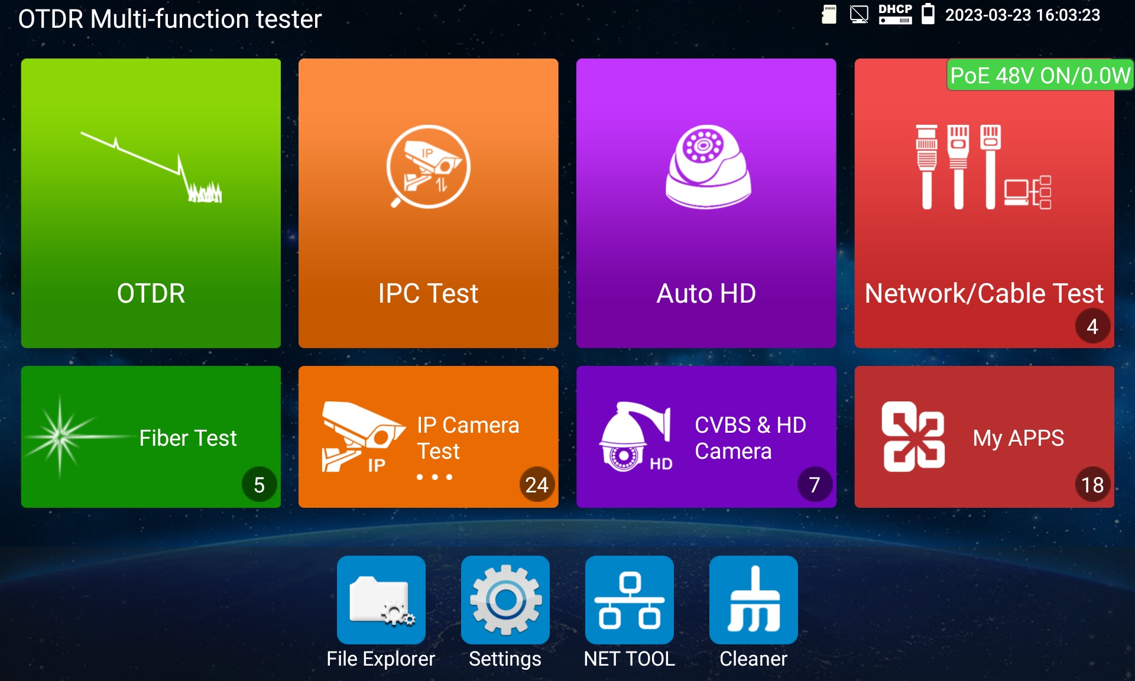
Task: Expand the 24-item badge on IP Camera Test
Action: tap(536, 485)
